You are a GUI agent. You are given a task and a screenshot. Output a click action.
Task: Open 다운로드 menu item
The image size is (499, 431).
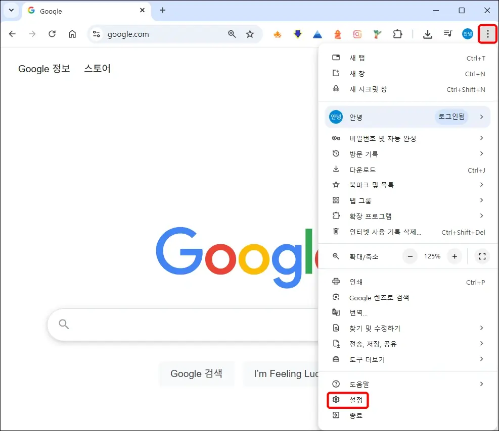(x=409, y=170)
